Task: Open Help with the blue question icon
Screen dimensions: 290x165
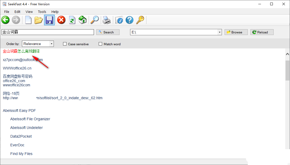Action: click(130, 20)
